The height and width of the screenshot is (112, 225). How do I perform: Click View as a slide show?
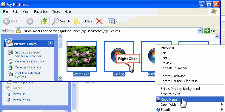(29, 61)
